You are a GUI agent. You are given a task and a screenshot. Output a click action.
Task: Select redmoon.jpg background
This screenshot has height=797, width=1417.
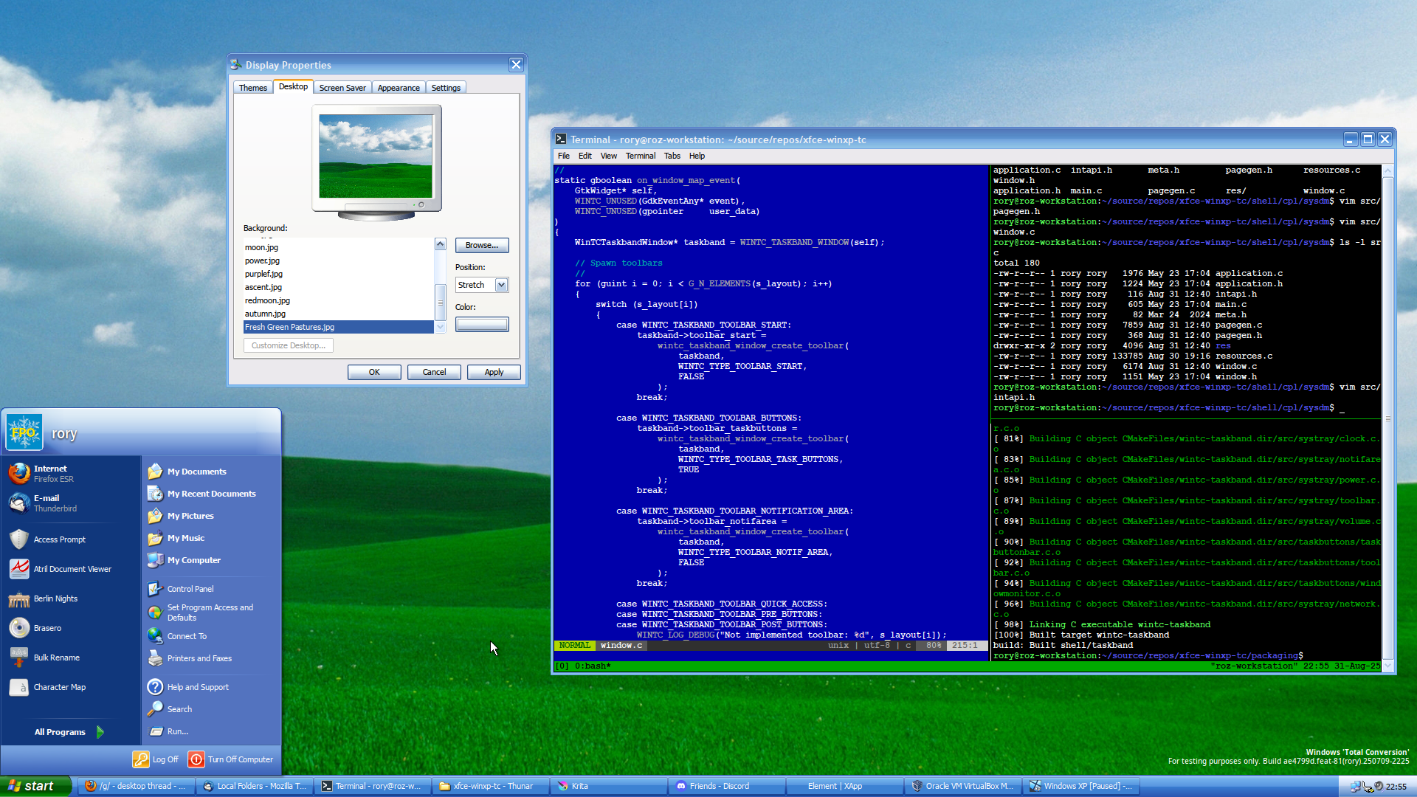(339, 300)
